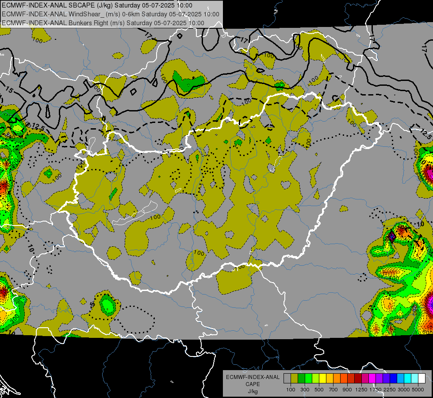Click the 5000 value under legend bar

(x=418, y=390)
